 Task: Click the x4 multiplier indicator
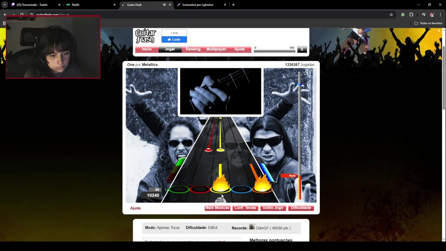pos(220,200)
